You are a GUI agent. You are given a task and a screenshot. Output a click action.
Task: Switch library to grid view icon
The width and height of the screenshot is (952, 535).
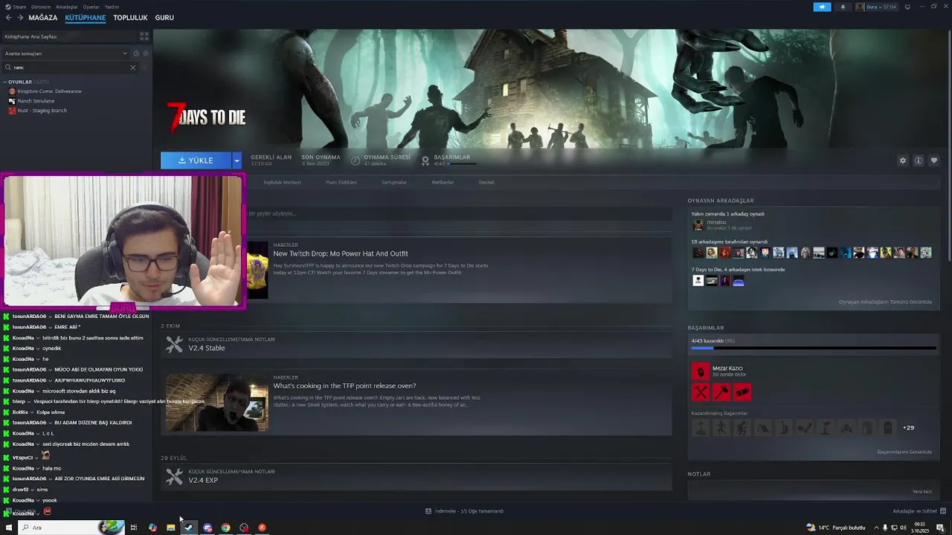pyautogui.click(x=144, y=36)
